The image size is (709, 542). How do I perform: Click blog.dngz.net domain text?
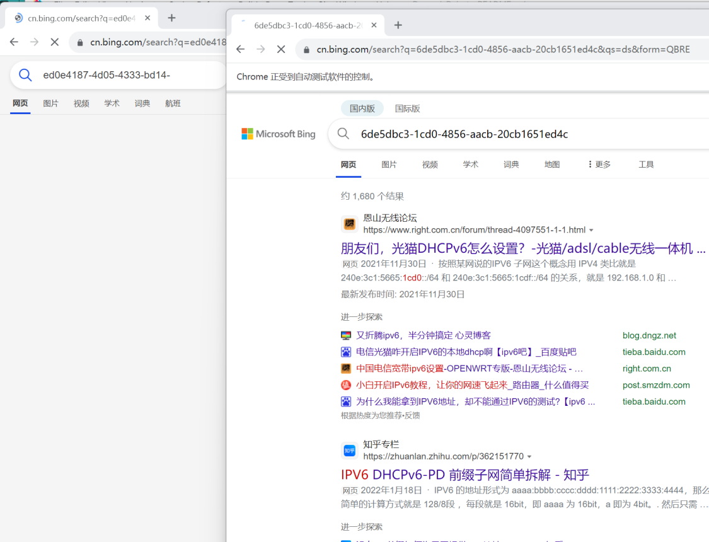(649, 335)
